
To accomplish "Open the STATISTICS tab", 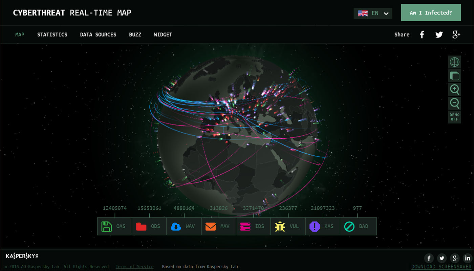I will click(x=52, y=34).
